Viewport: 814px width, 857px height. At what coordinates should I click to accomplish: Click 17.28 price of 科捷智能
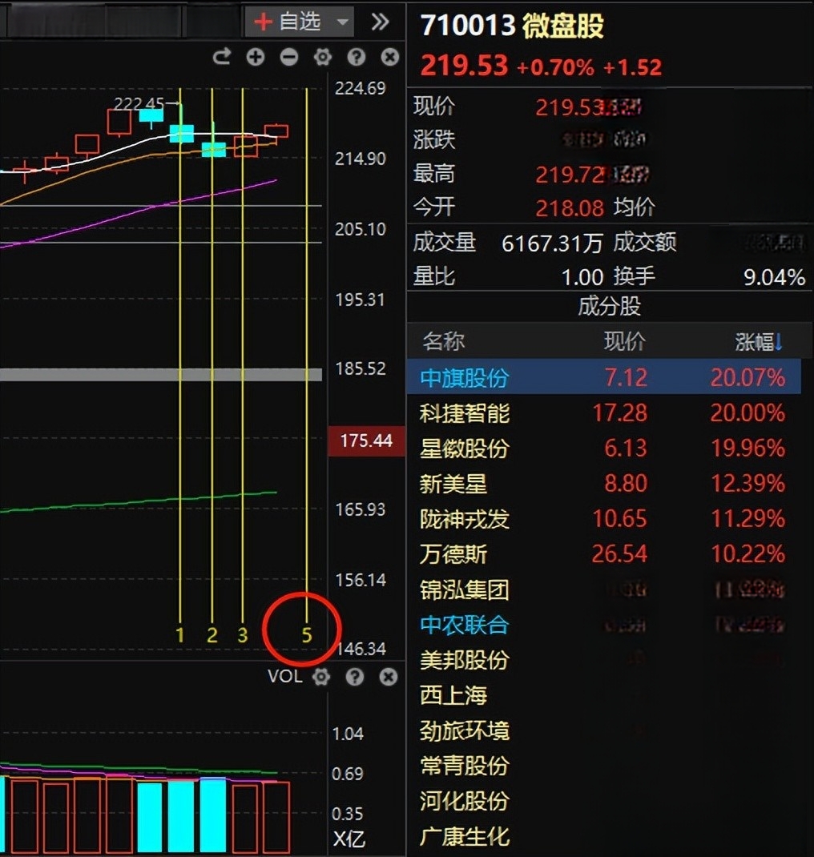(619, 413)
